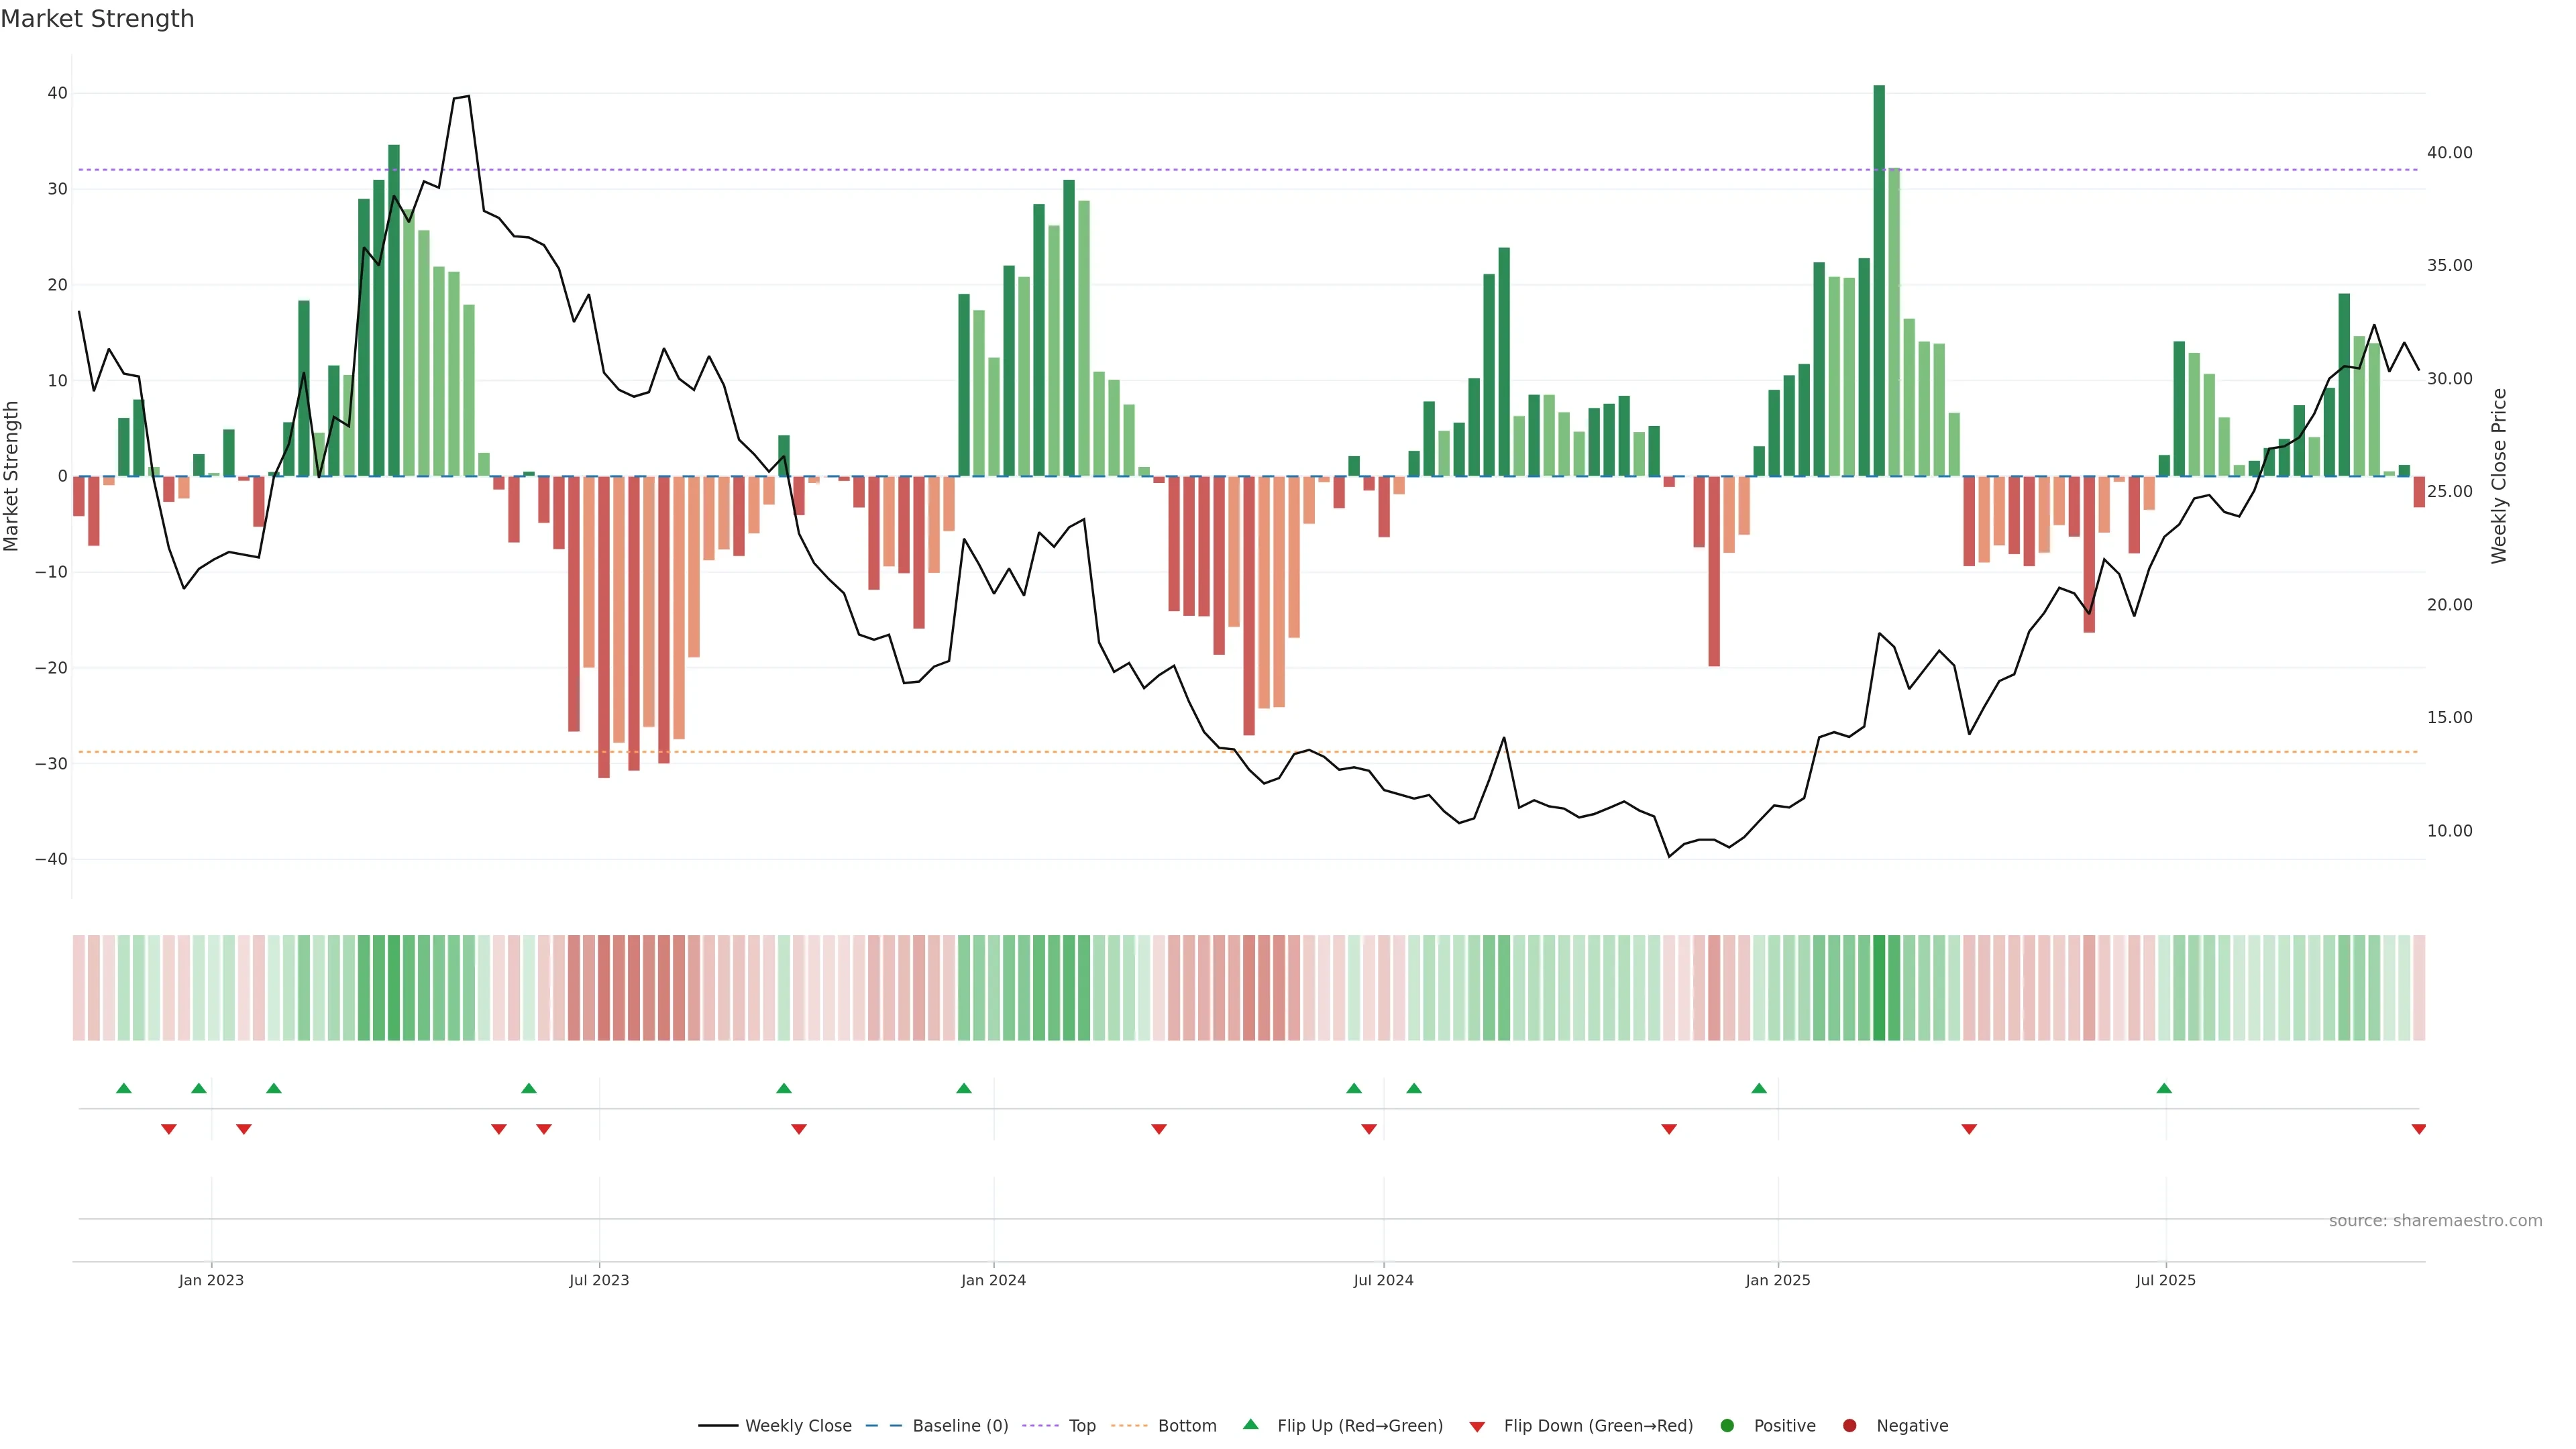
Task: Click the last red flip-down marker at far right
Action: (2418, 1129)
